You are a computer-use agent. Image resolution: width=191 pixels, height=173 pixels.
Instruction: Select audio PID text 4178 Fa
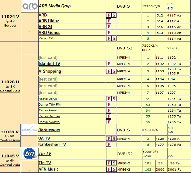tap(174, 145)
